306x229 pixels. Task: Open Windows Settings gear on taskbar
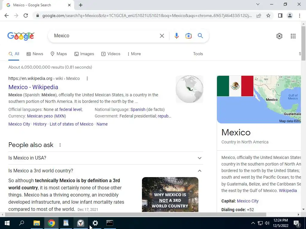tap(95, 223)
